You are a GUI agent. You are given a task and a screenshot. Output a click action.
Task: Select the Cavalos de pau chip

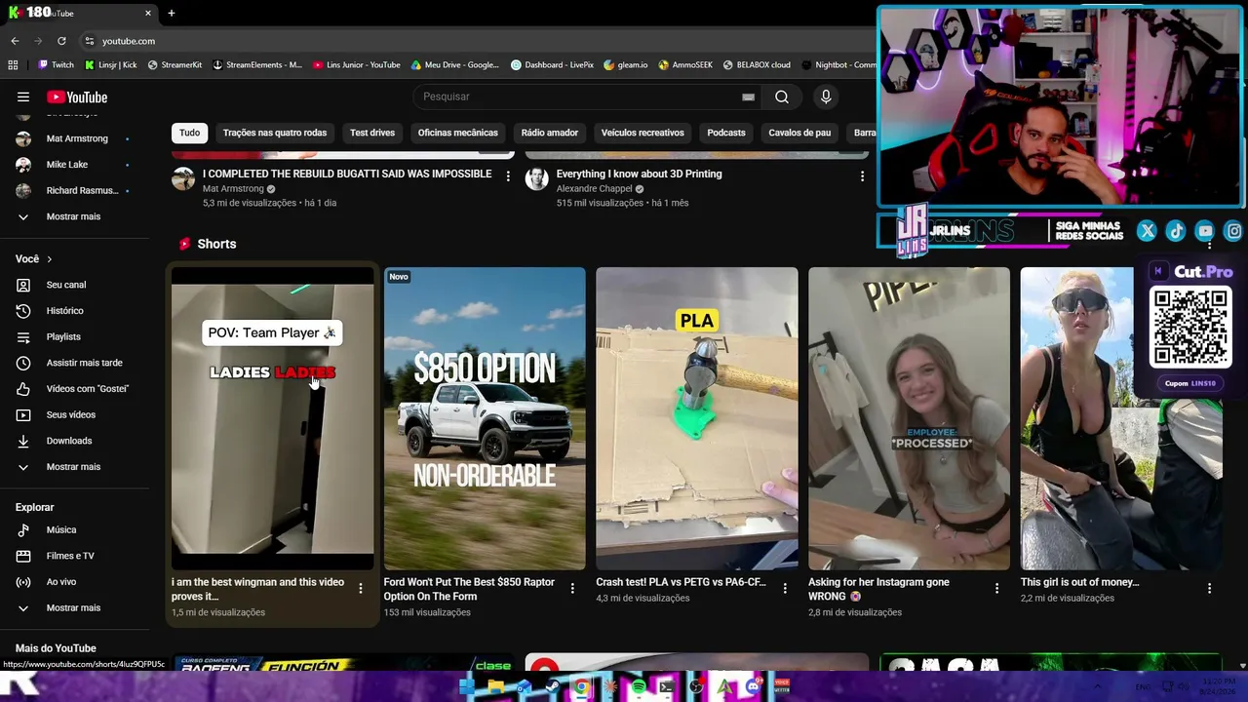pos(799,133)
